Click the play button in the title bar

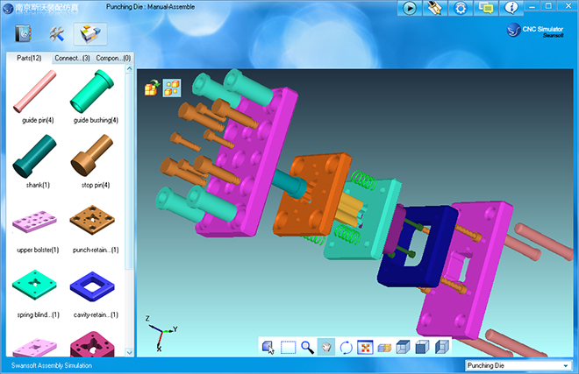[410, 8]
